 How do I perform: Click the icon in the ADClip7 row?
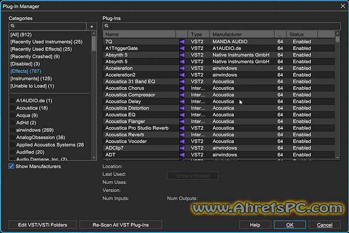coord(182,148)
